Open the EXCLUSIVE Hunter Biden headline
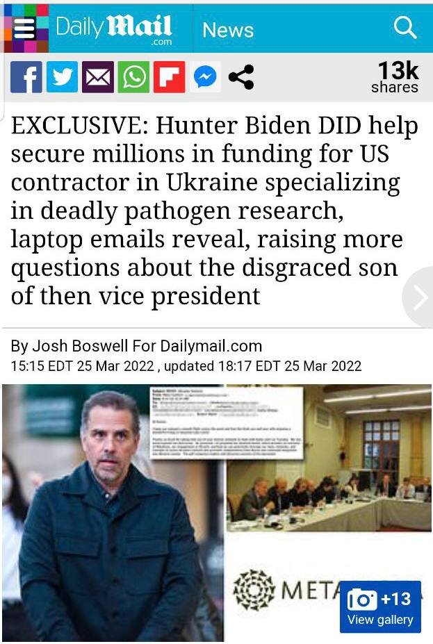Viewport: 433px width, 644px height. coord(215,210)
